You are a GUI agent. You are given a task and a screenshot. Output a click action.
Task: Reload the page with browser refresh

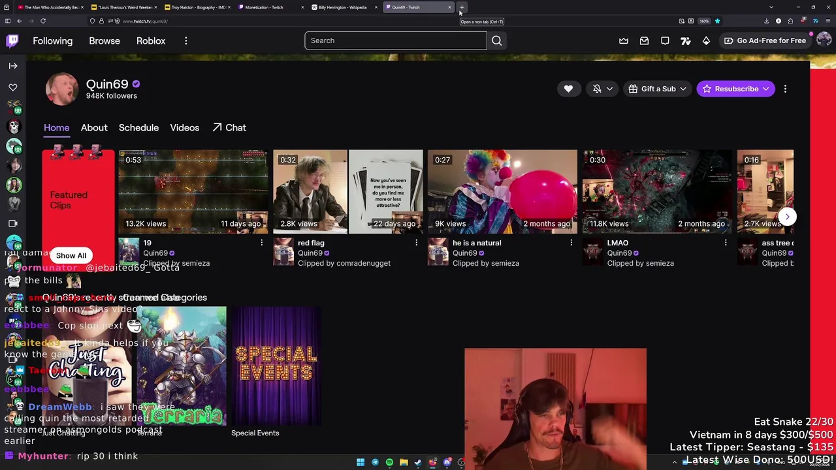coord(43,21)
